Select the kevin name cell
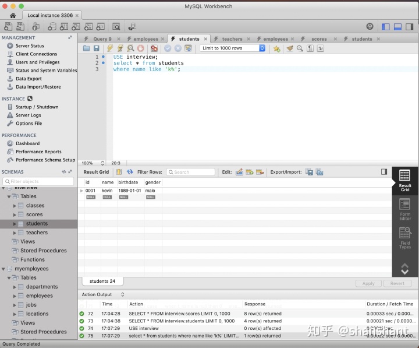419x348 pixels. point(109,191)
